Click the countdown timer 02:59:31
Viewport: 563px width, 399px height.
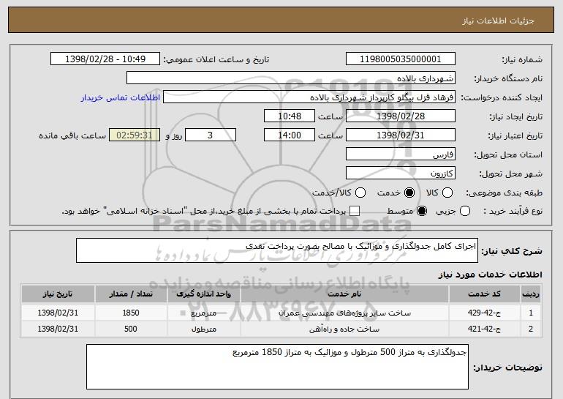(135, 135)
